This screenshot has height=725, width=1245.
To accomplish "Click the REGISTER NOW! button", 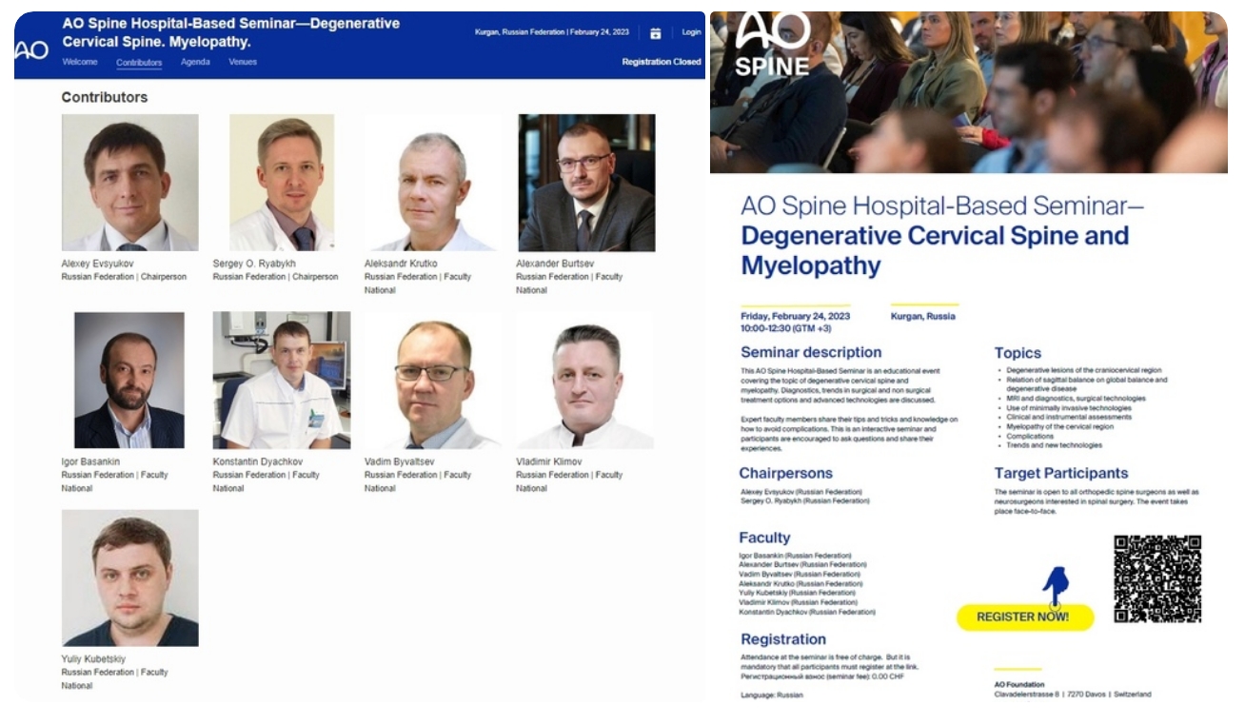I will coord(1024,617).
